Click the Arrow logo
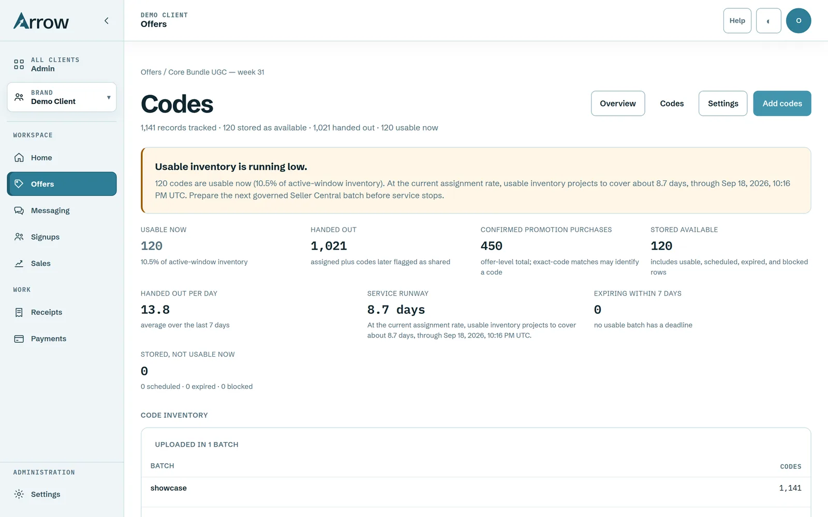This screenshot has width=828, height=517. (41, 21)
